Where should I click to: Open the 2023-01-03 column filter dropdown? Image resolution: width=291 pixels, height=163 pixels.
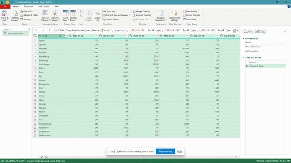(157, 36)
